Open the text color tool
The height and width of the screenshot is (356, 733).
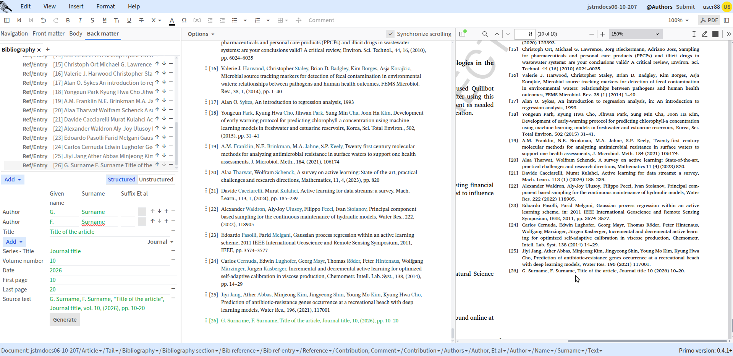click(x=172, y=21)
